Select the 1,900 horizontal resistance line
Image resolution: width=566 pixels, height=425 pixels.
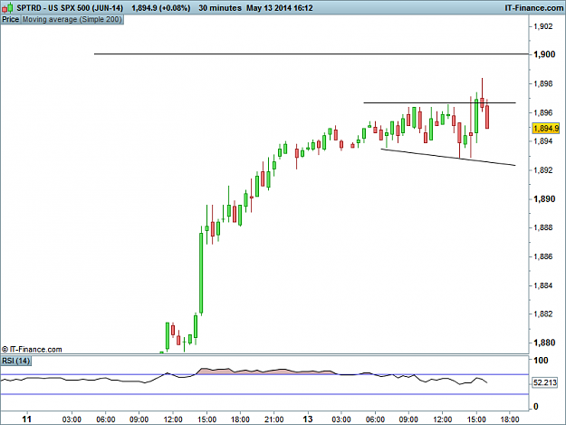point(312,53)
